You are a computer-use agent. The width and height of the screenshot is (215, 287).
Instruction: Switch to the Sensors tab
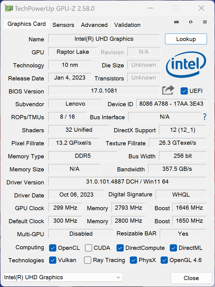63,25
